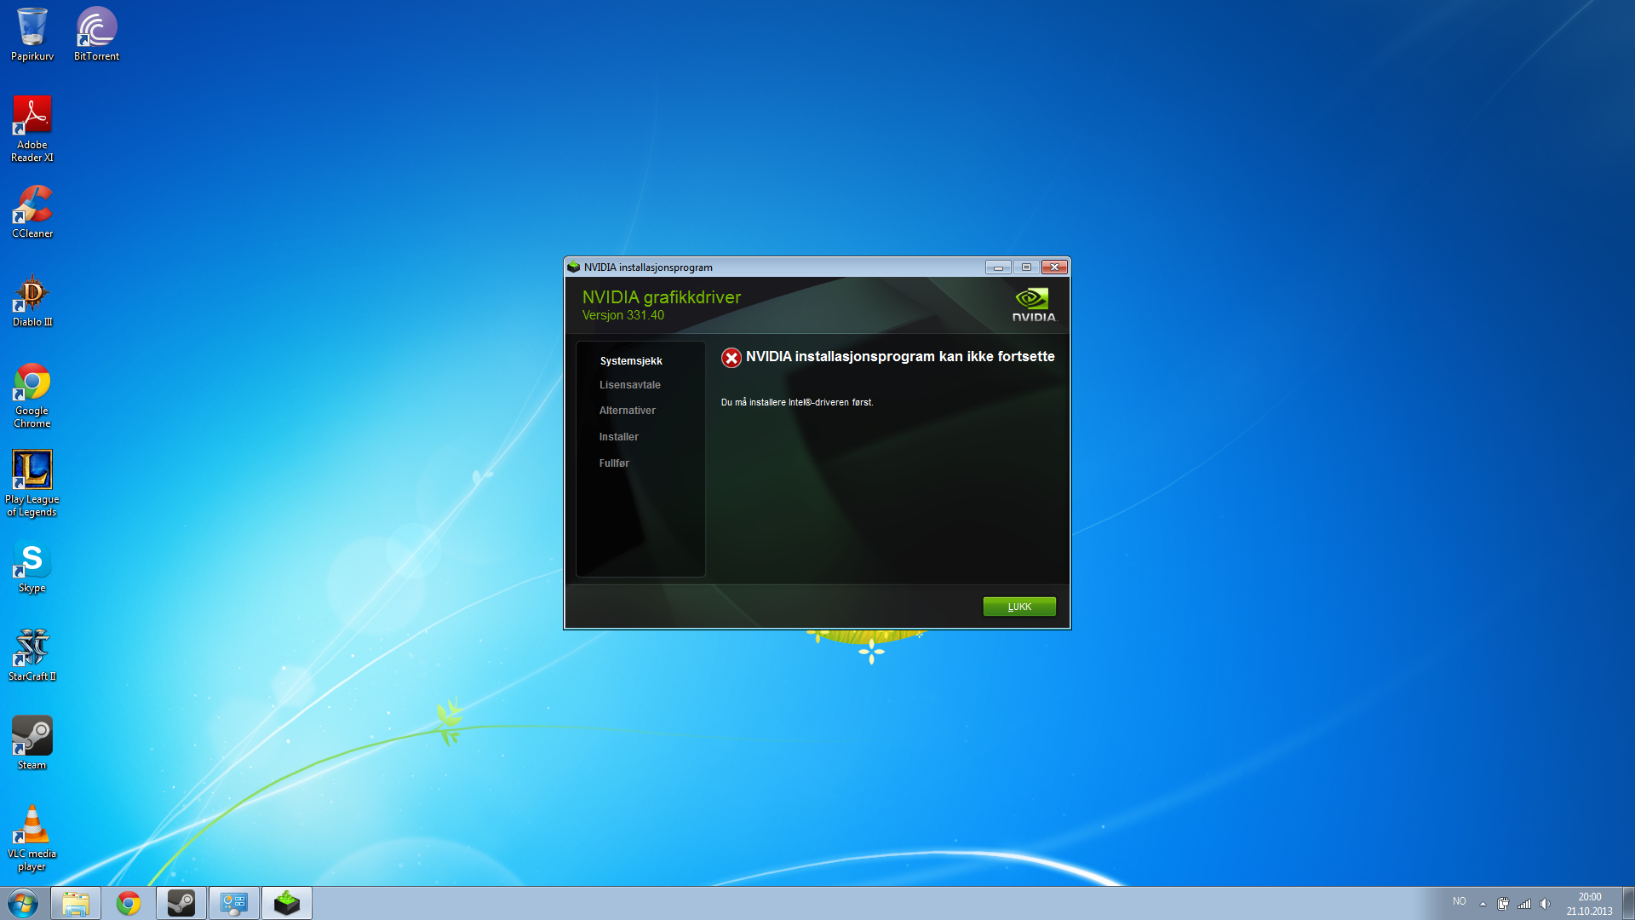1635x920 pixels.
Task: Click the 'NVIDIA installasjonsprogram kan ikke fortsette' heading
Action: [x=900, y=357]
